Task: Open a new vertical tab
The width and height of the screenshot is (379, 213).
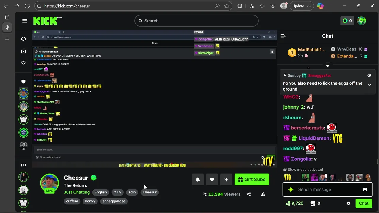Action: 7,39
